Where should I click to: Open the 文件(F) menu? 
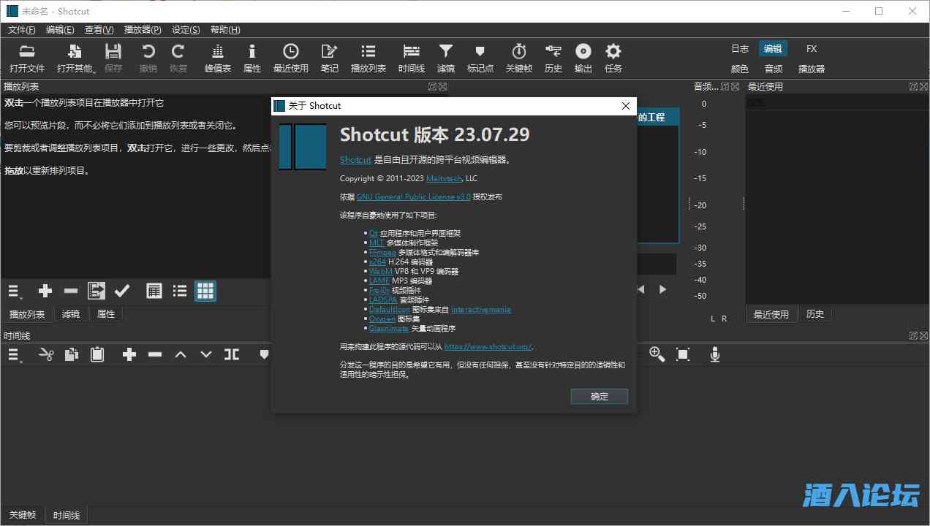tap(21, 30)
